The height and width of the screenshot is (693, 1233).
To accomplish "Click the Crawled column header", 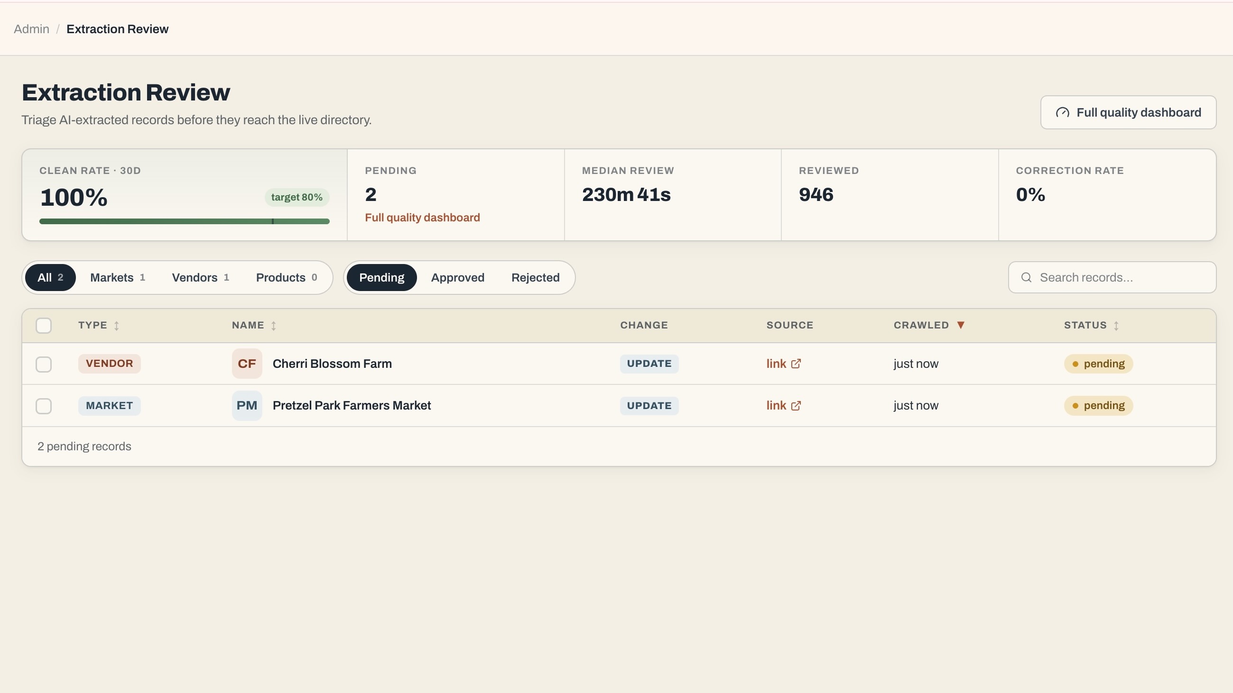I will click(929, 325).
